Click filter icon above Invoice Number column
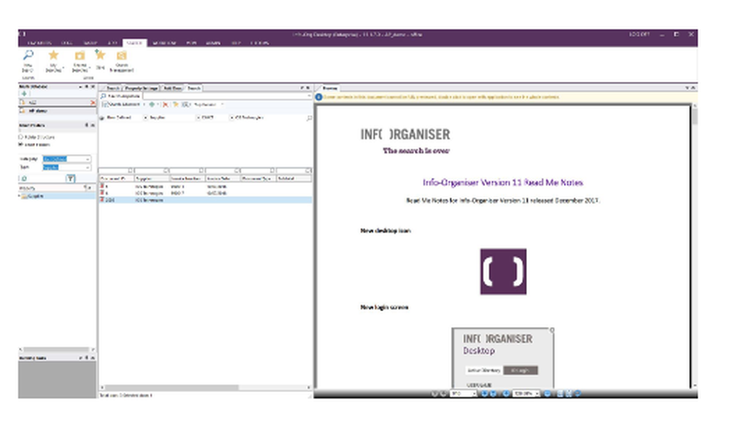The height and width of the screenshot is (425, 730). 201,171
